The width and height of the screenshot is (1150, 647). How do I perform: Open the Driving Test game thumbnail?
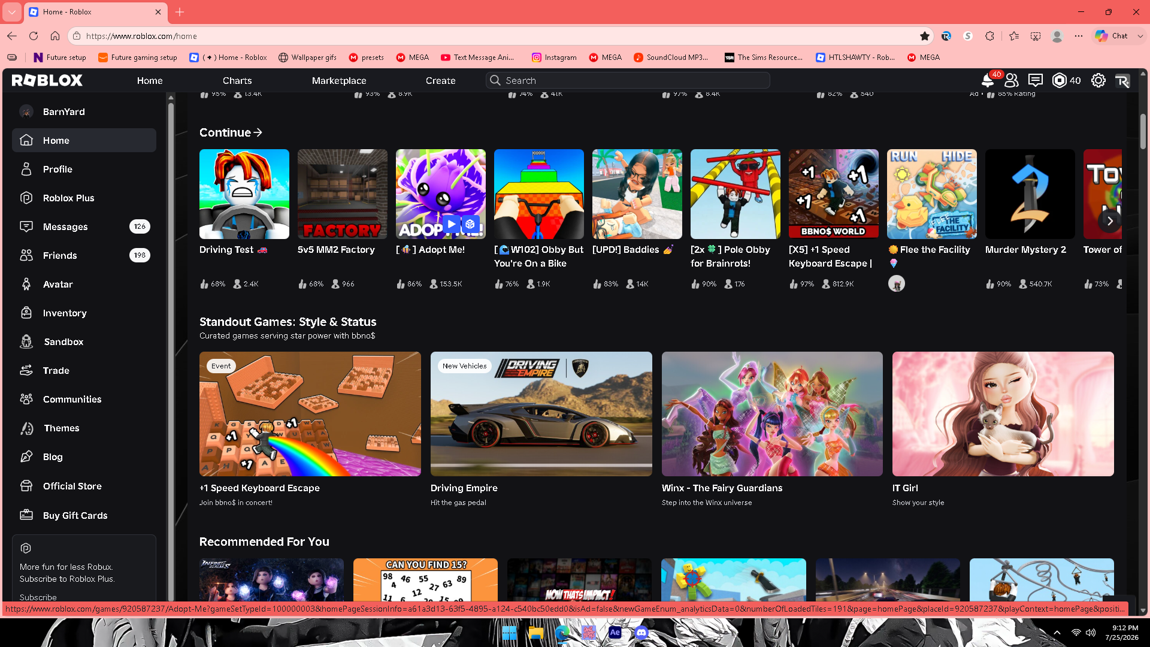pyautogui.click(x=244, y=194)
